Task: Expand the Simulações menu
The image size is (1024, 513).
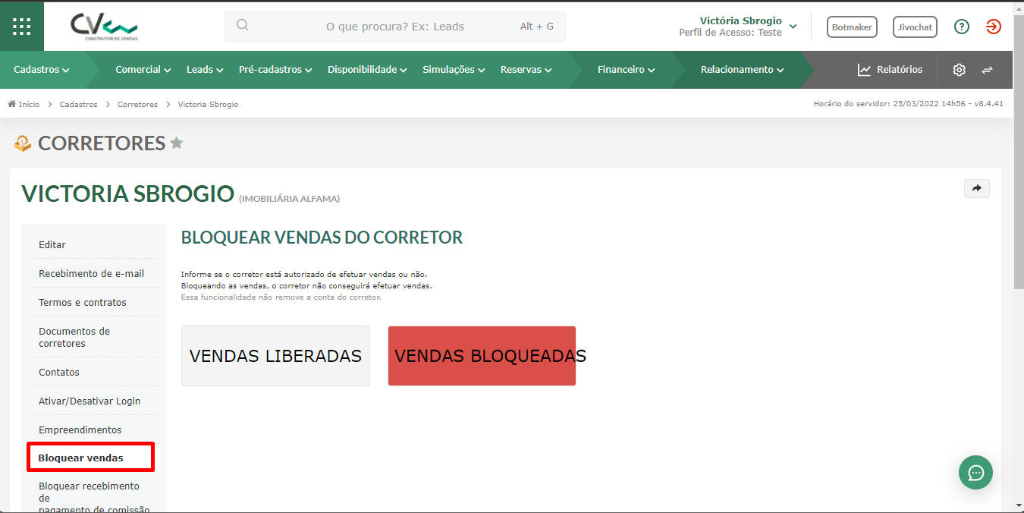Action: click(454, 70)
